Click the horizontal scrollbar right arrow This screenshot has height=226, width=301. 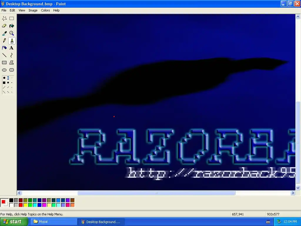coord(293,193)
